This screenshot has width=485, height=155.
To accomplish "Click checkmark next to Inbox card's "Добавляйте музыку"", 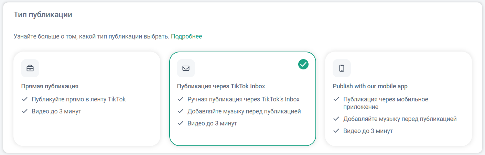I will 180,111.
